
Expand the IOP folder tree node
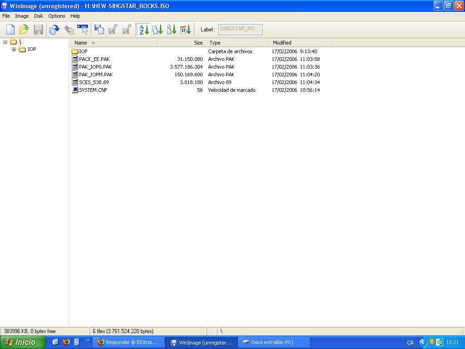tap(14, 49)
